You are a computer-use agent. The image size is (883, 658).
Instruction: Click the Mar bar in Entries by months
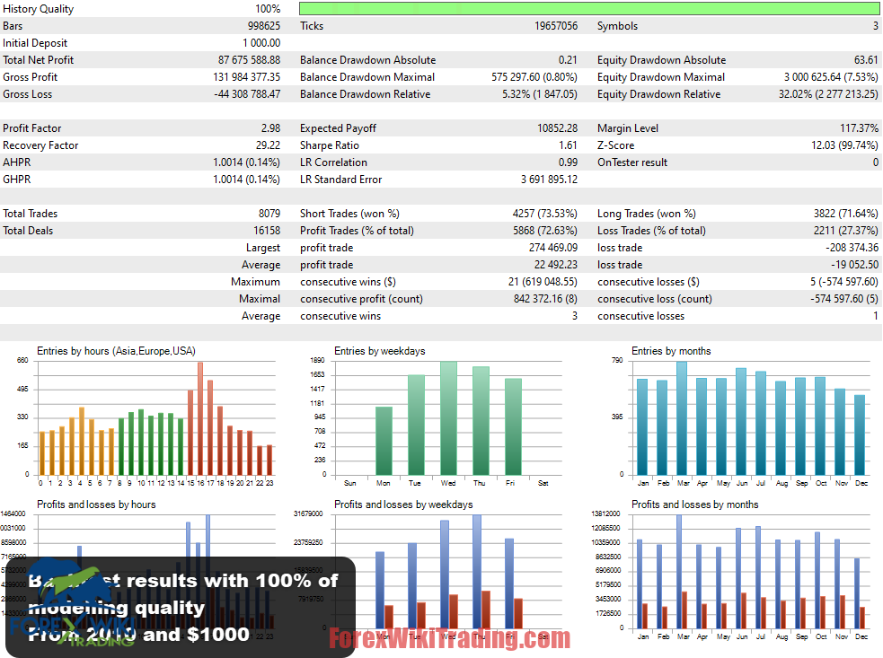click(x=682, y=418)
